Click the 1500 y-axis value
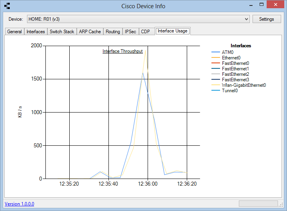The width and height of the screenshot is (287, 211). point(36,79)
